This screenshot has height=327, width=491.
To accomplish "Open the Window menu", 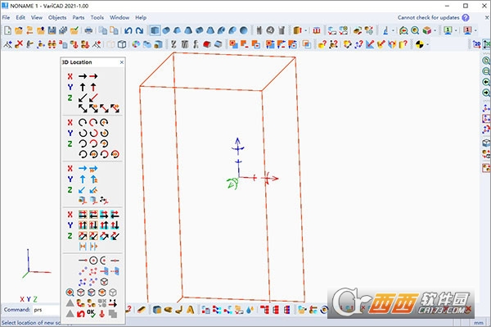I will 119,17.
